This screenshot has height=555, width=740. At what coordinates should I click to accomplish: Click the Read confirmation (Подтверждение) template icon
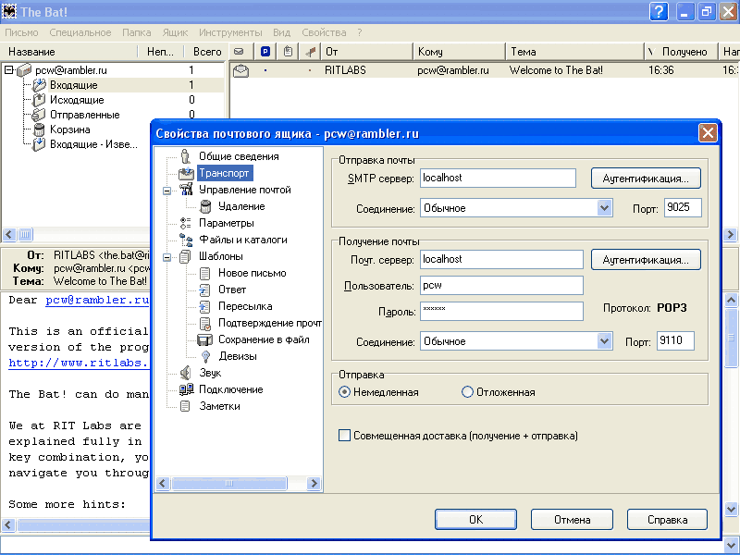coord(204,323)
